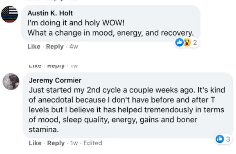Open the partially hidden 1w timestamp between comments
Viewport: 236px width, 154px height.
pos(74,66)
